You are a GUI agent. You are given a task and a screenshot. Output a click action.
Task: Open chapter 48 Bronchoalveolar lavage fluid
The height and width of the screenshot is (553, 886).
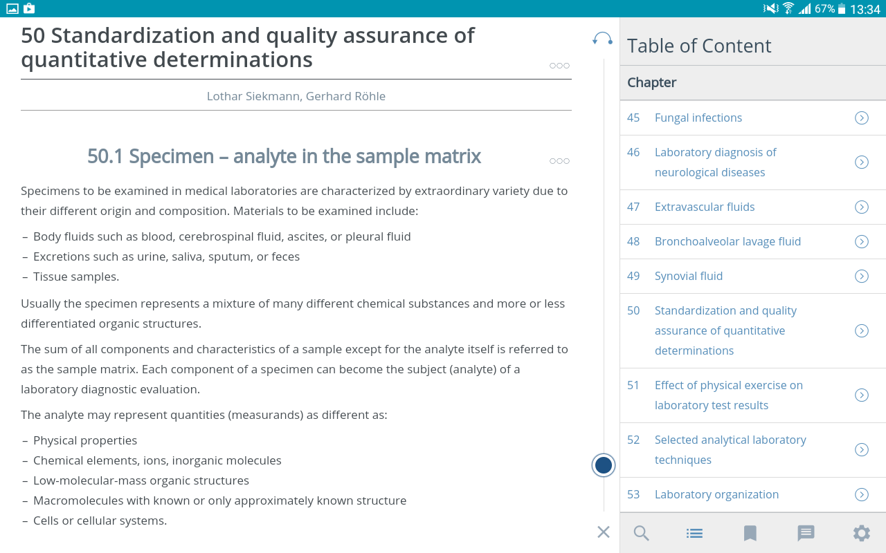pyautogui.click(x=727, y=241)
